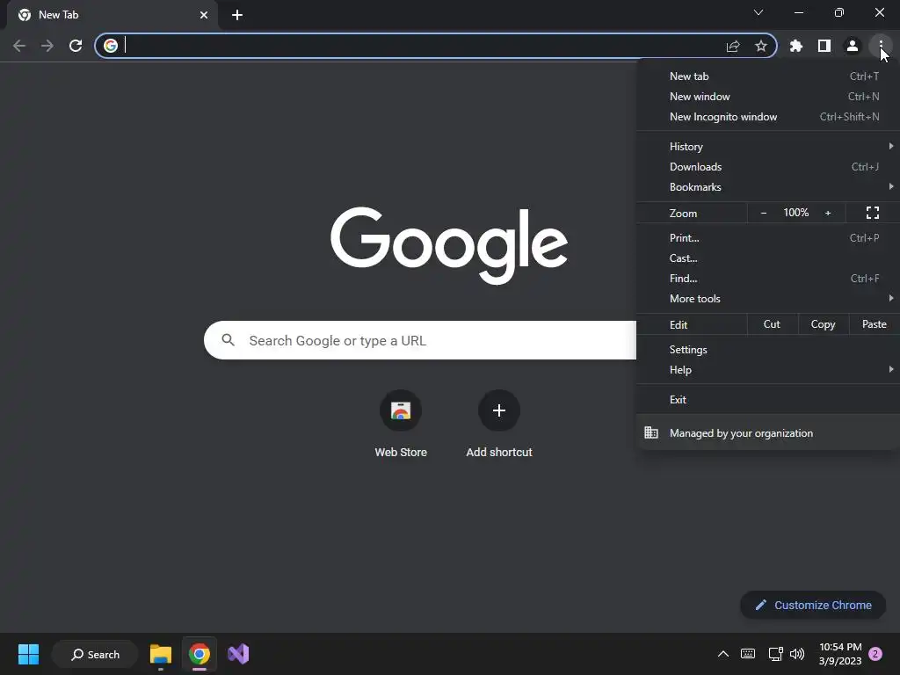
Task: Open the tab search chevron
Action: point(758,12)
